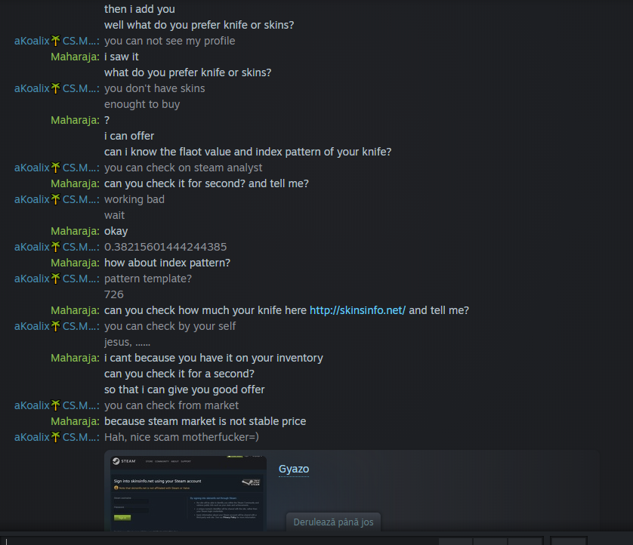Screen dimensions: 633x545
Task: Click the 'Derulează până jos' button
Action: click(x=333, y=522)
